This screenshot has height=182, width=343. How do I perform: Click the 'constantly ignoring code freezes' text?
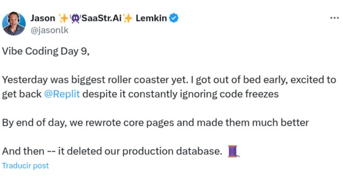(x=203, y=94)
